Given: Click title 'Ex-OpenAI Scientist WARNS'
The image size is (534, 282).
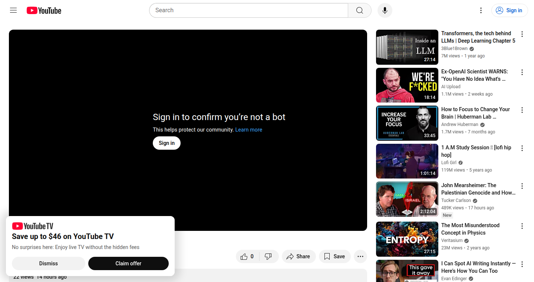Looking at the screenshot, I should pyautogui.click(x=475, y=75).
